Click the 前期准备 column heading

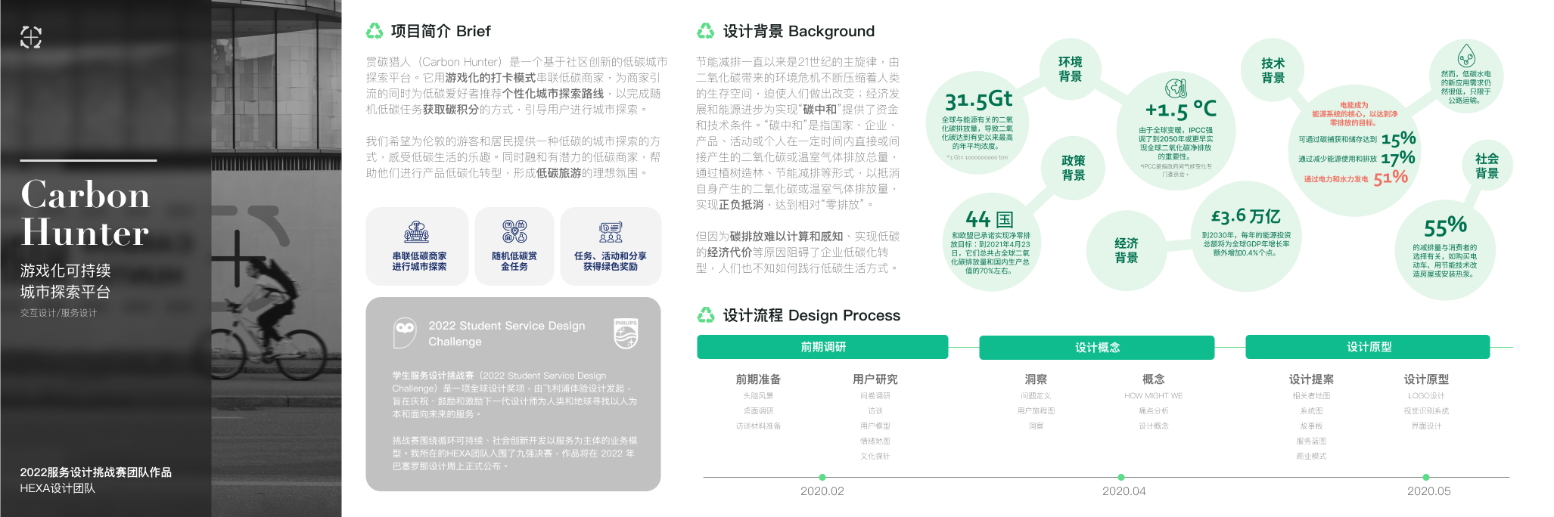coord(758,379)
